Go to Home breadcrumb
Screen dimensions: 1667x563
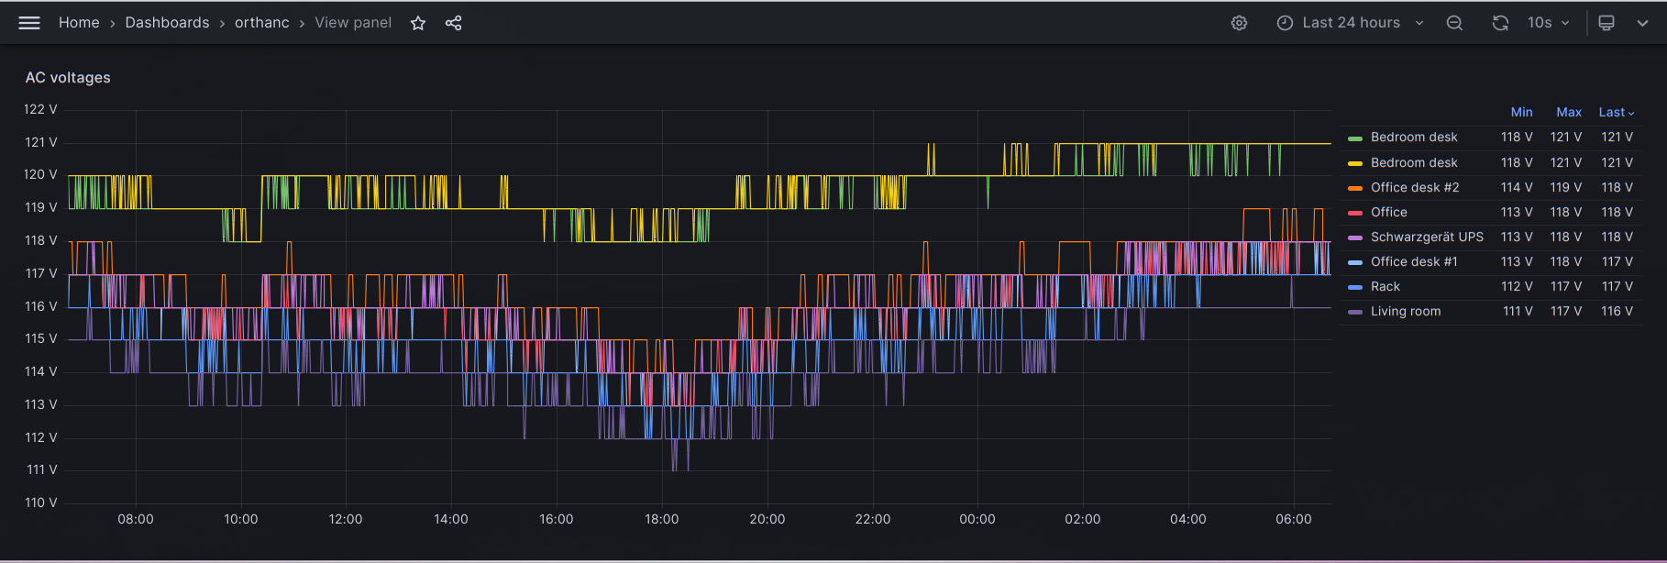coord(79,23)
